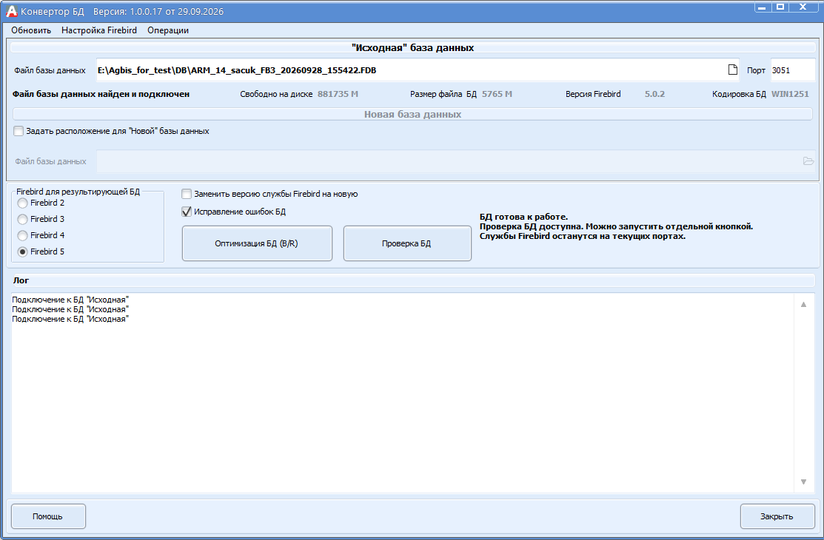Enable 'Задать расположение для Новой базы данных' checkbox
This screenshot has width=824, height=540.
coord(19,131)
